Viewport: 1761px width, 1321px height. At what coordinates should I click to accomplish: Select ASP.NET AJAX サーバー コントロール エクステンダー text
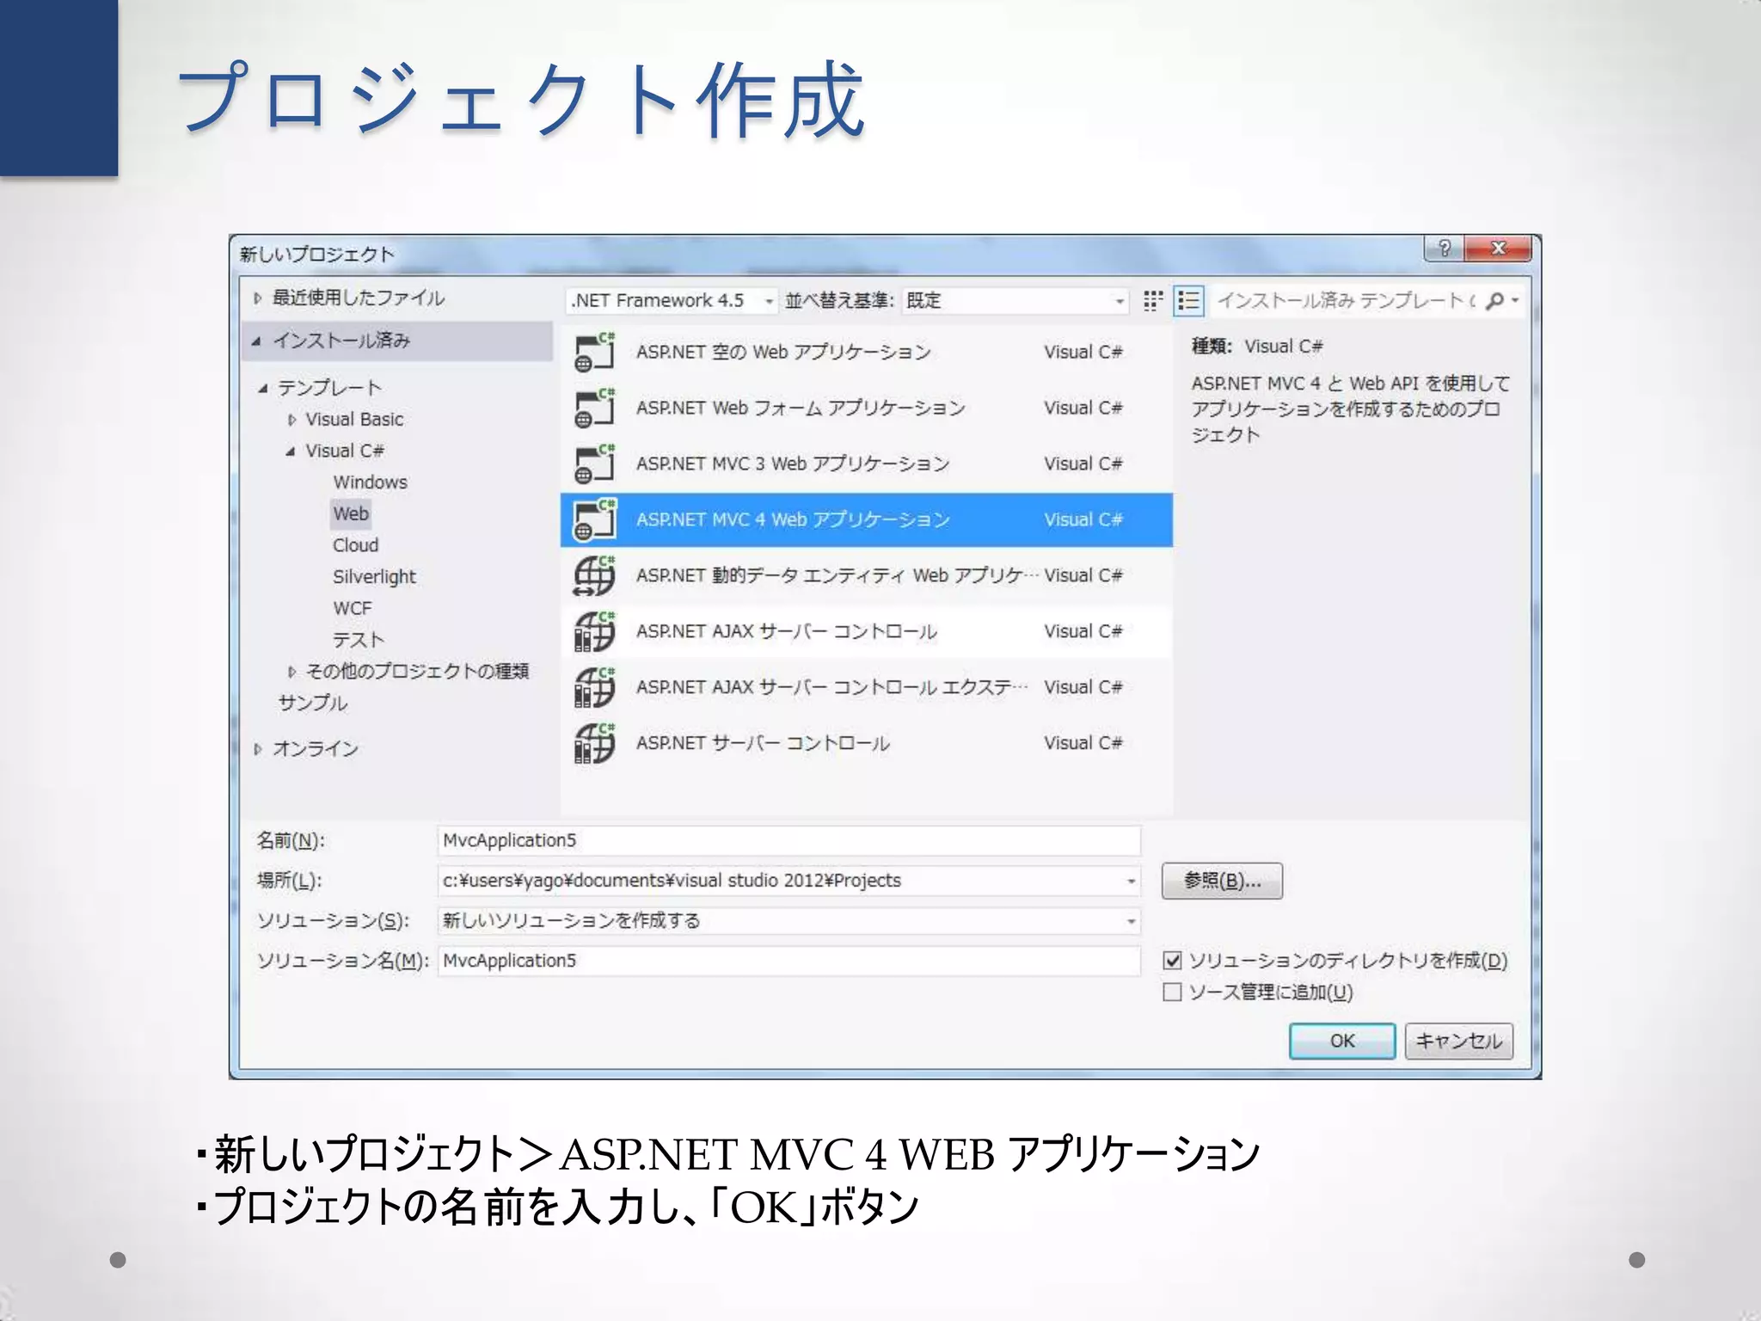pos(831,687)
